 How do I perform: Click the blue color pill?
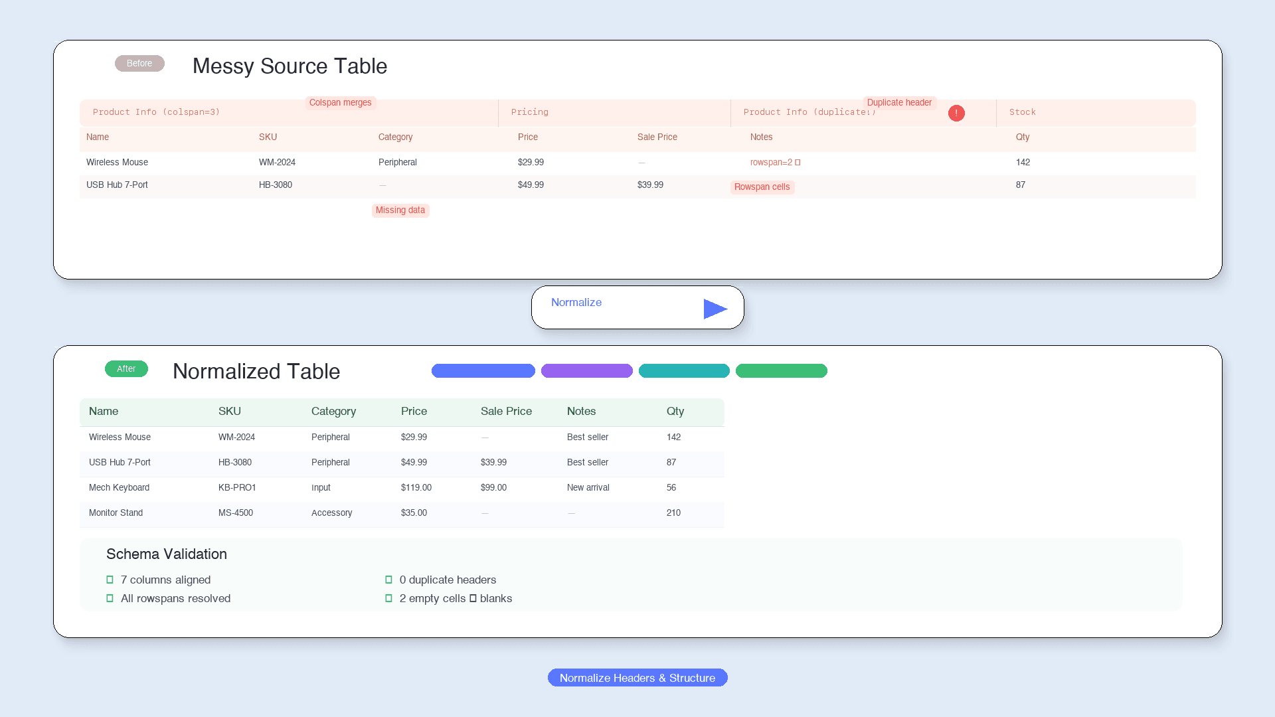click(x=483, y=371)
